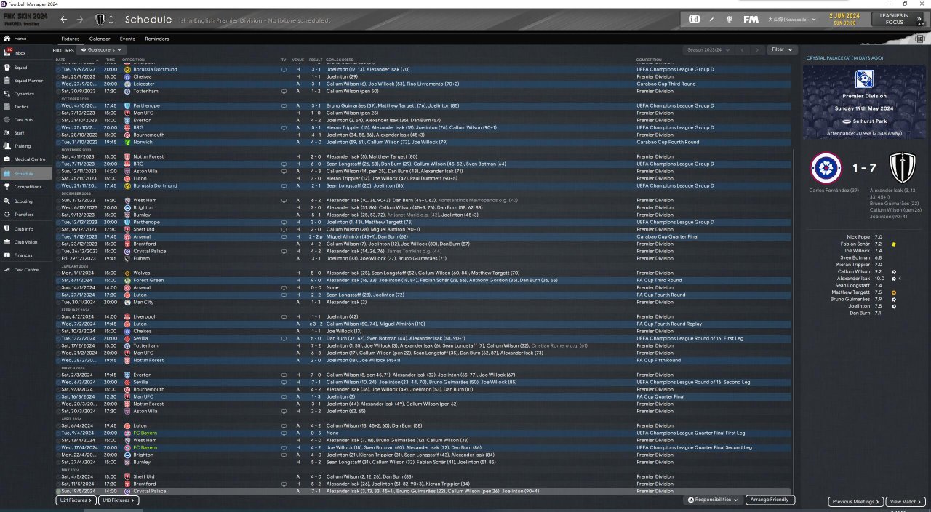The image size is (931, 512).
Task: Open U21 Fixtures
Action: pos(76,500)
